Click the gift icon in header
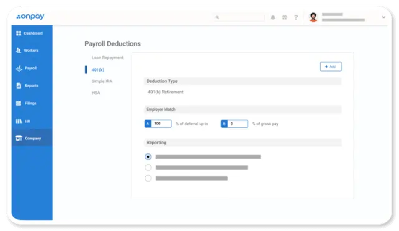Viewport: 399px width, 231px height. coord(284,17)
